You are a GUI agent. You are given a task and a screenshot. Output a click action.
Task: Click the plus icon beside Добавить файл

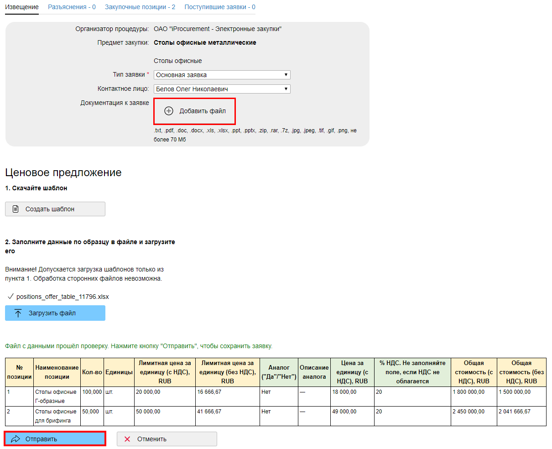169,111
